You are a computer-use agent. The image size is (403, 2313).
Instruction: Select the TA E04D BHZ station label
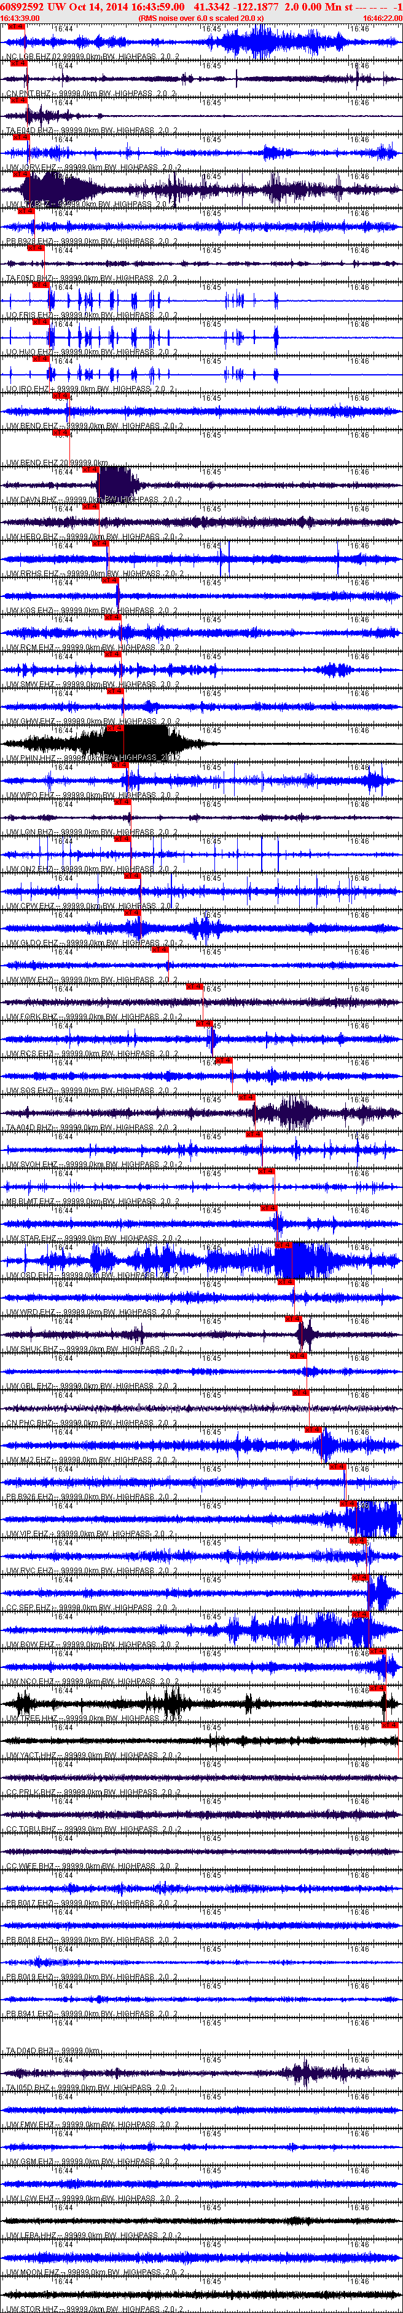point(92,130)
